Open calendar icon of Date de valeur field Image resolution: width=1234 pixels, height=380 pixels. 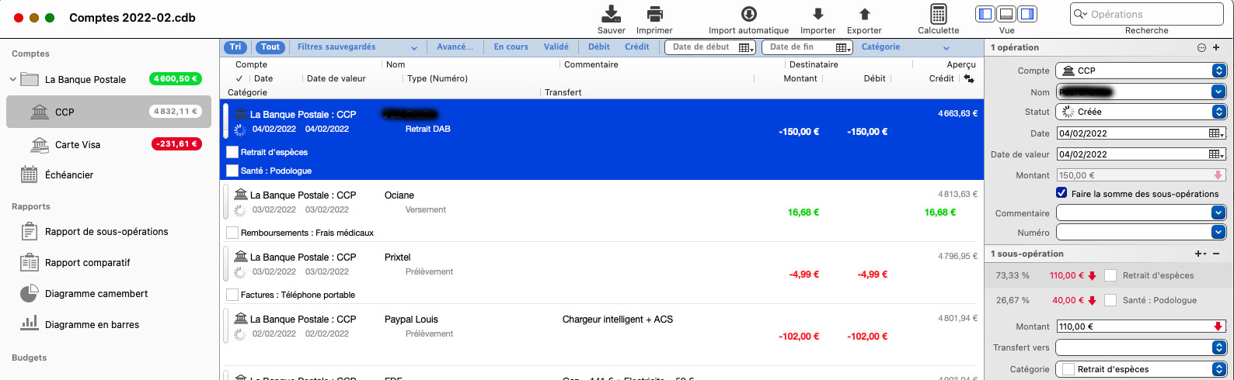(1216, 154)
